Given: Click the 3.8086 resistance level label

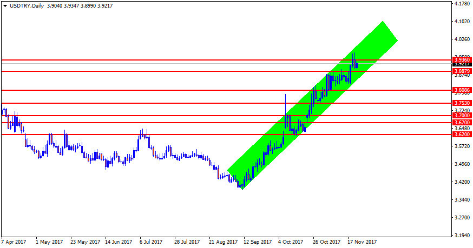Looking at the screenshot, I should click(x=461, y=90).
